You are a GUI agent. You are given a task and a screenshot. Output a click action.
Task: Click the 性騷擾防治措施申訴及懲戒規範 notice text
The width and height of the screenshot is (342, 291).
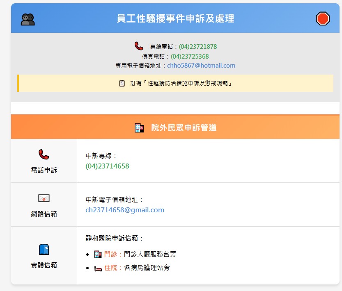coord(181,83)
